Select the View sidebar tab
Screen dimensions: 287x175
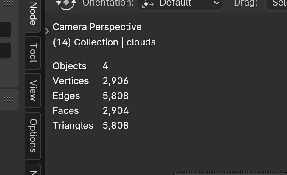[33, 90]
